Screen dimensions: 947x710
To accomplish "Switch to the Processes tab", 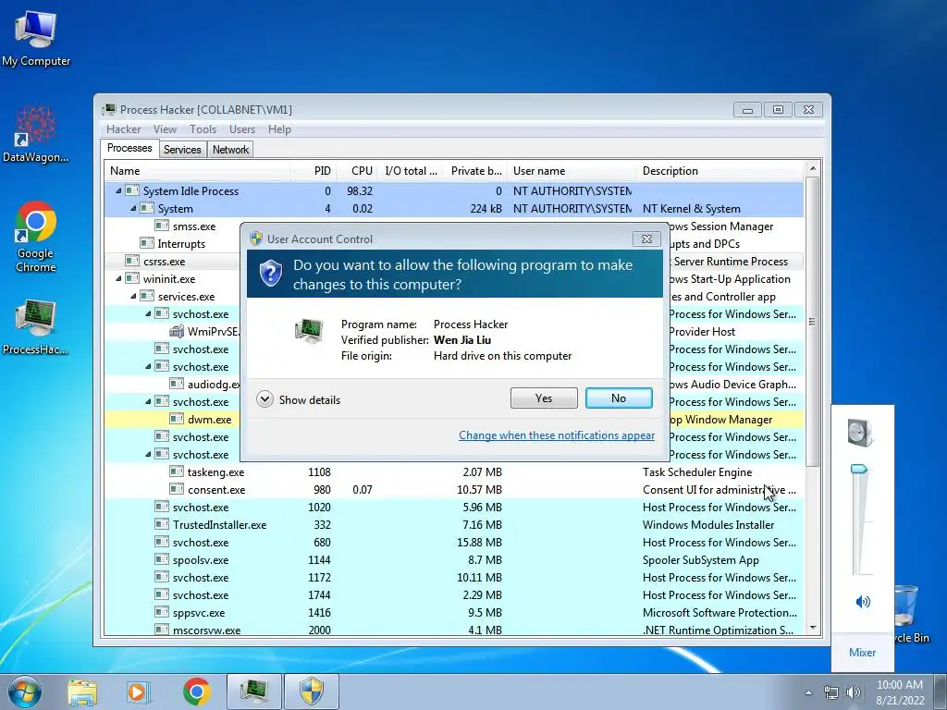I will click(129, 148).
